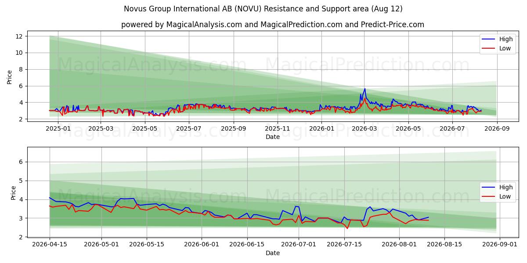
Task: Click the '2026-05-15' tick label
Action: point(146,245)
